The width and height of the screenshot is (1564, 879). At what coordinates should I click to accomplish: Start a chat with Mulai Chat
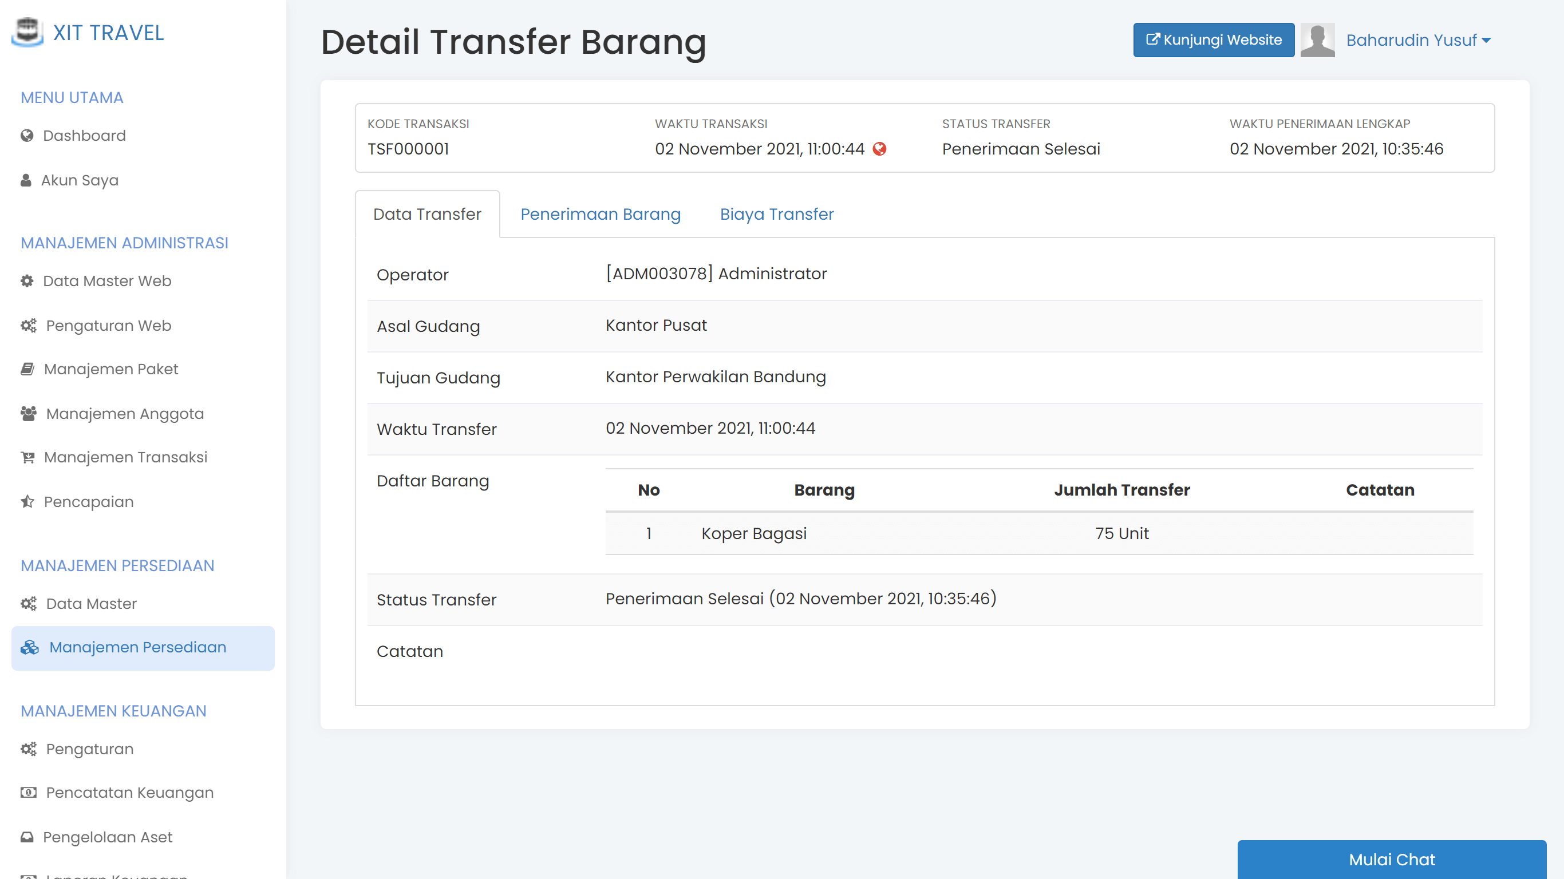pos(1392,860)
